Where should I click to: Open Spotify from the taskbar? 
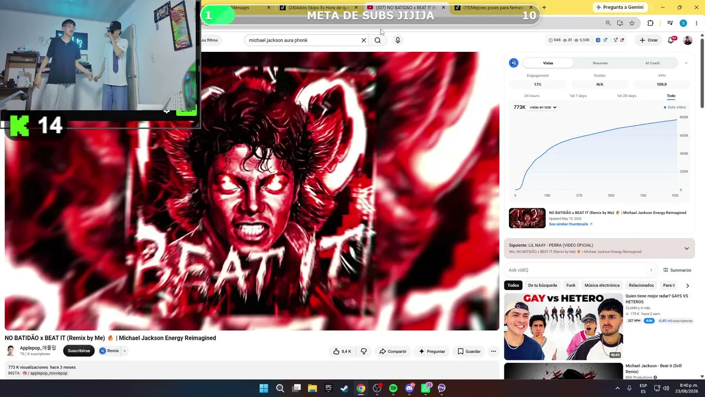(393, 388)
